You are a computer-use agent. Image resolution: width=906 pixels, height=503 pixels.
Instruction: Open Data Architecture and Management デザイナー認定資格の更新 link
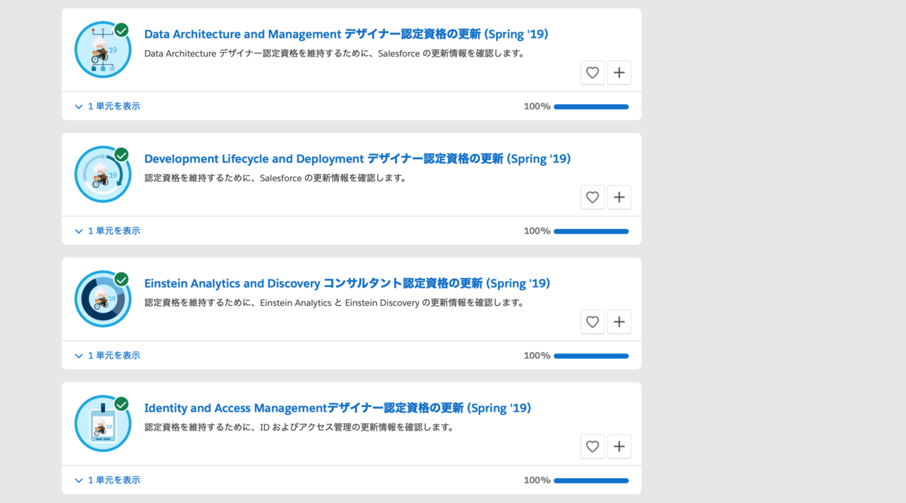[x=346, y=34]
